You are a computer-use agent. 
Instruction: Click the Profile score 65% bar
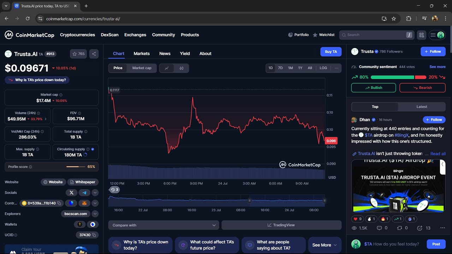coord(52,167)
